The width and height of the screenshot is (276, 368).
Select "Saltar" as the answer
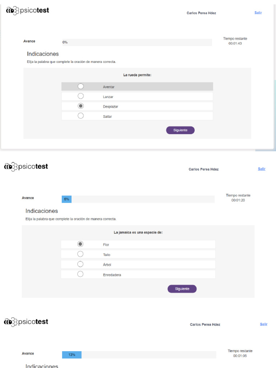[81, 116]
